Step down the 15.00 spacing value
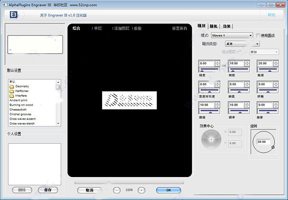Screen dimensions: 288x200 pyautogui.click(x=247, y=65)
